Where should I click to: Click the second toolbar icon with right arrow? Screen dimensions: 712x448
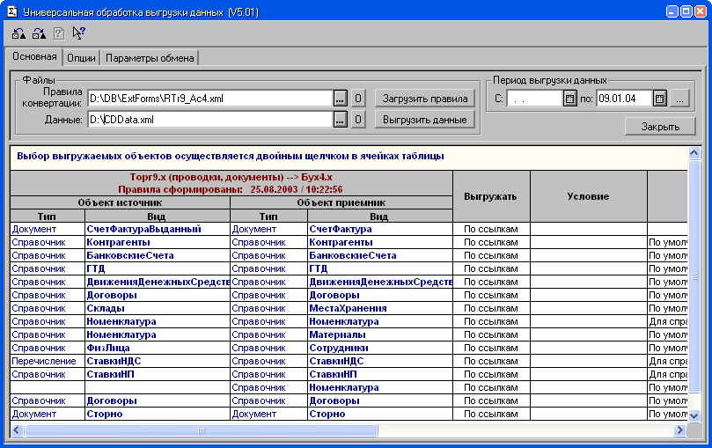[39, 33]
